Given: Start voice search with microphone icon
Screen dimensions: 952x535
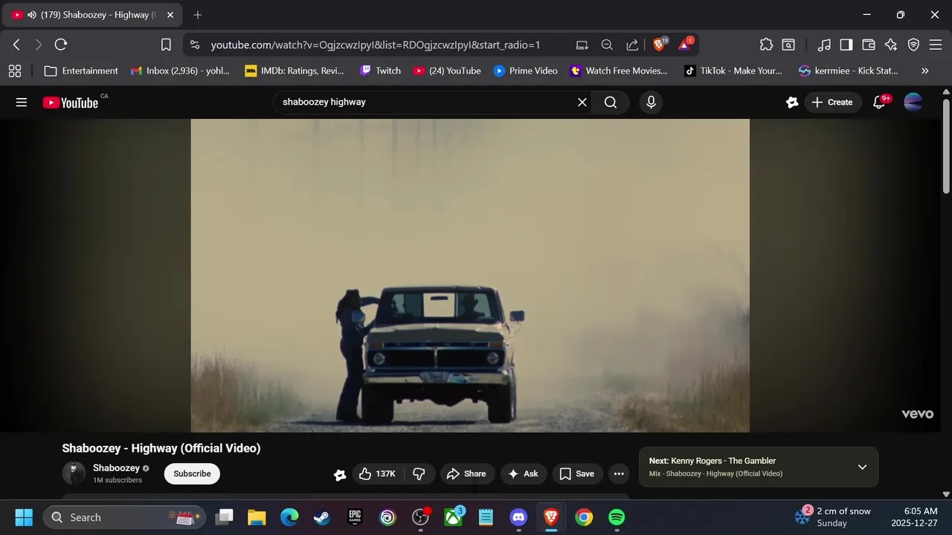Looking at the screenshot, I should click(651, 103).
